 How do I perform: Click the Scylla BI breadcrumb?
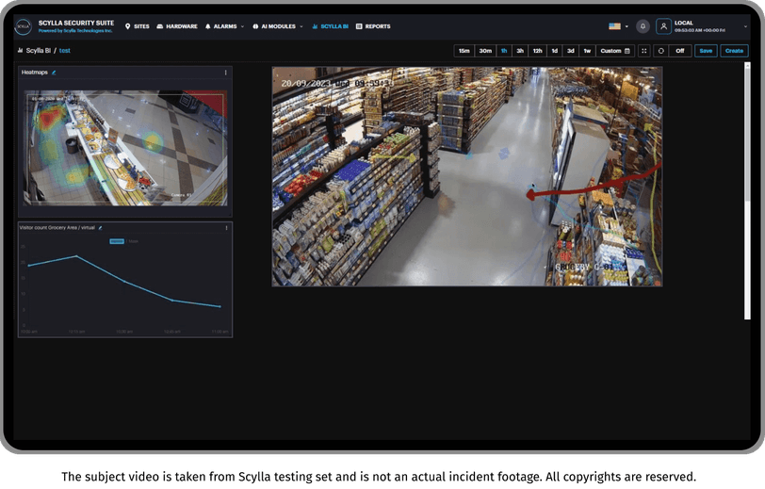(x=38, y=50)
